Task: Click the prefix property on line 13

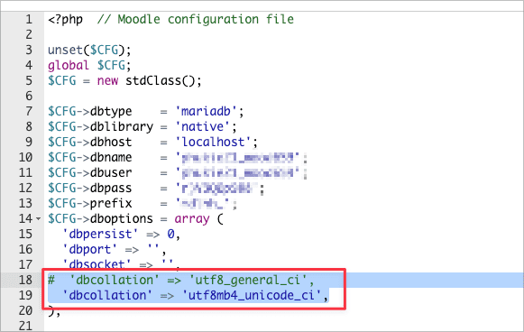Action: point(111,204)
